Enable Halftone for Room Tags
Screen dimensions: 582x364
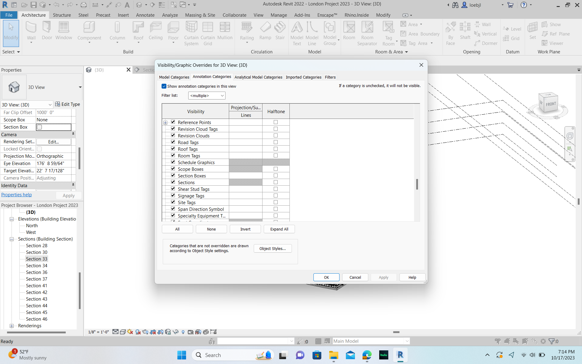pyautogui.click(x=276, y=155)
